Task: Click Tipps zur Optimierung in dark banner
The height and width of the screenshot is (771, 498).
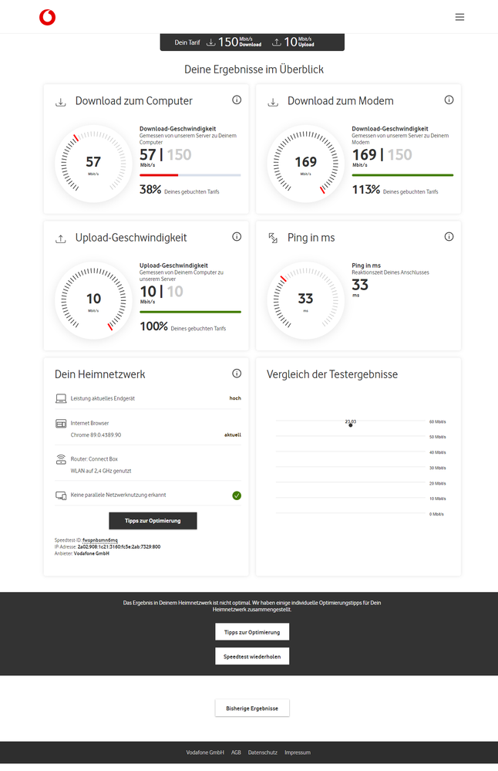Action: point(252,632)
